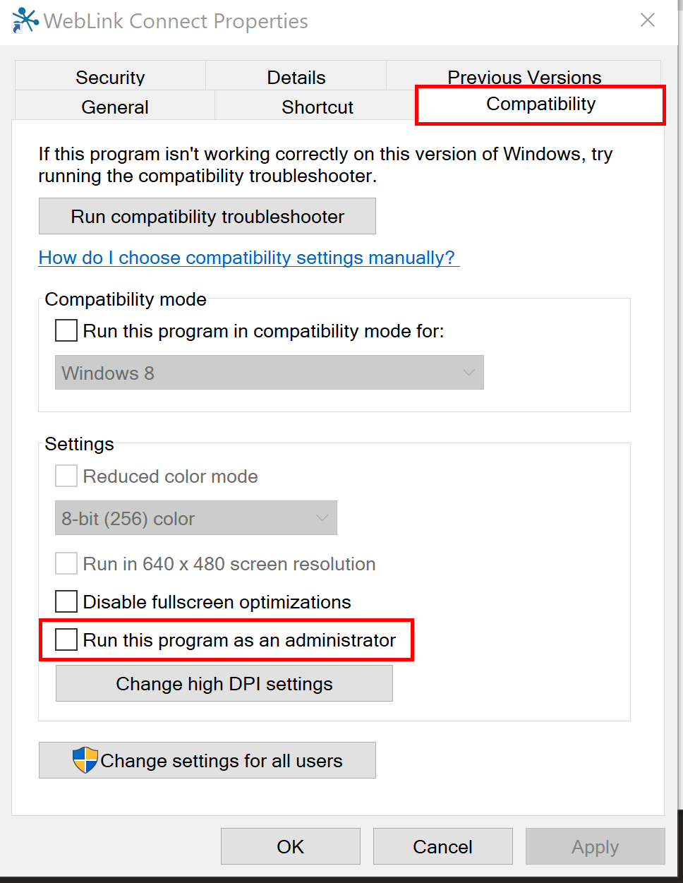Open the Shortcut tab

point(317,107)
